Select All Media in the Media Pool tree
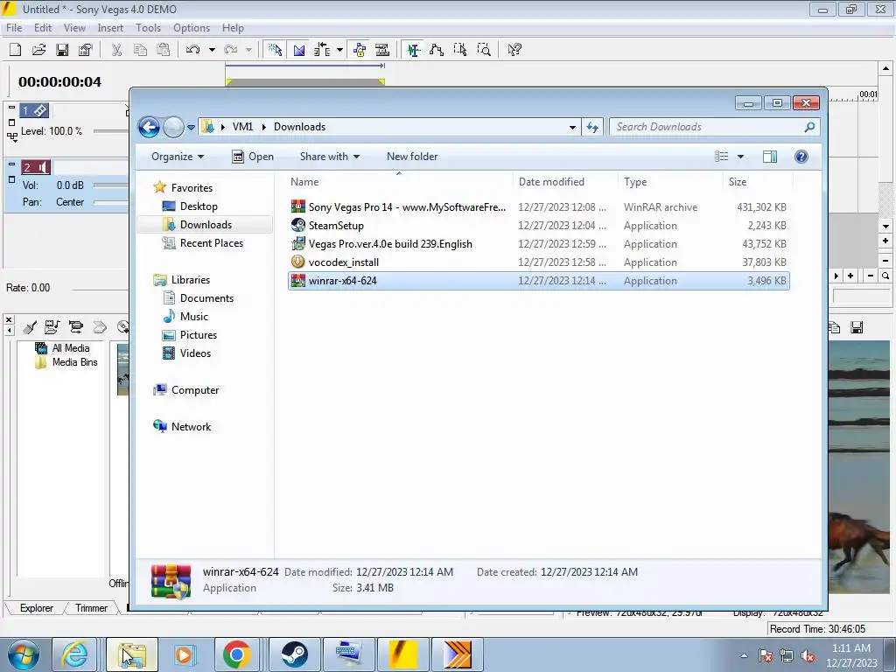The width and height of the screenshot is (896, 672). point(71,348)
